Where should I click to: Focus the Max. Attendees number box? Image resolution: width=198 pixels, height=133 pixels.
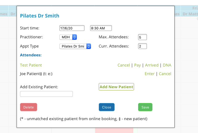click(142, 37)
